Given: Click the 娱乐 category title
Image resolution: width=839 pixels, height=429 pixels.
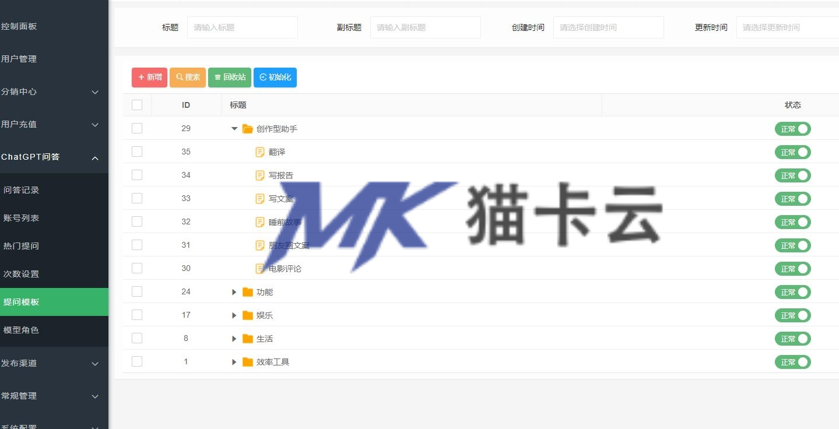Looking at the screenshot, I should tap(265, 315).
